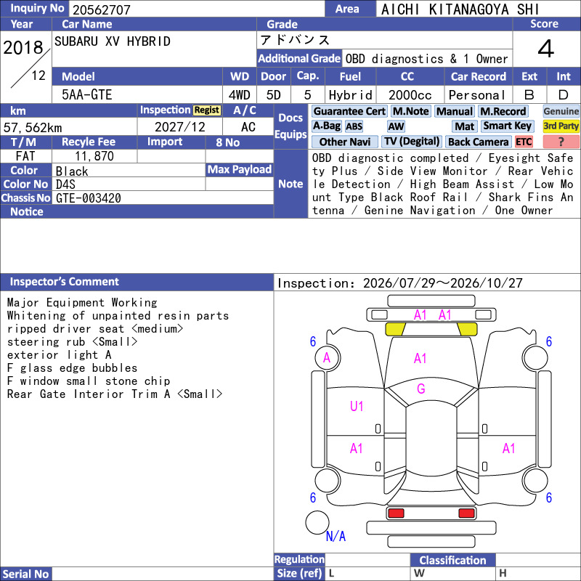Click the A1 mark on the hood
This screenshot has height=581, width=581.
[x=420, y=358]
